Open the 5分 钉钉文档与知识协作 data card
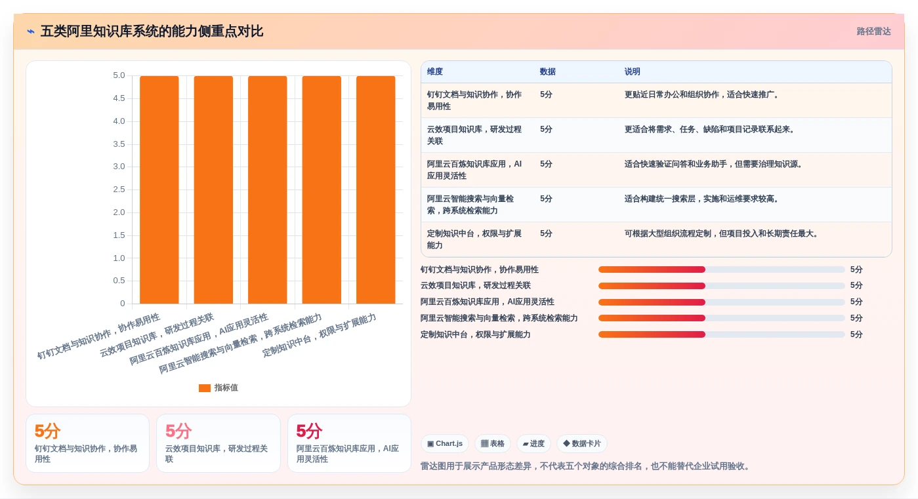This screenshot has width=918, height=499. [88, 443]
